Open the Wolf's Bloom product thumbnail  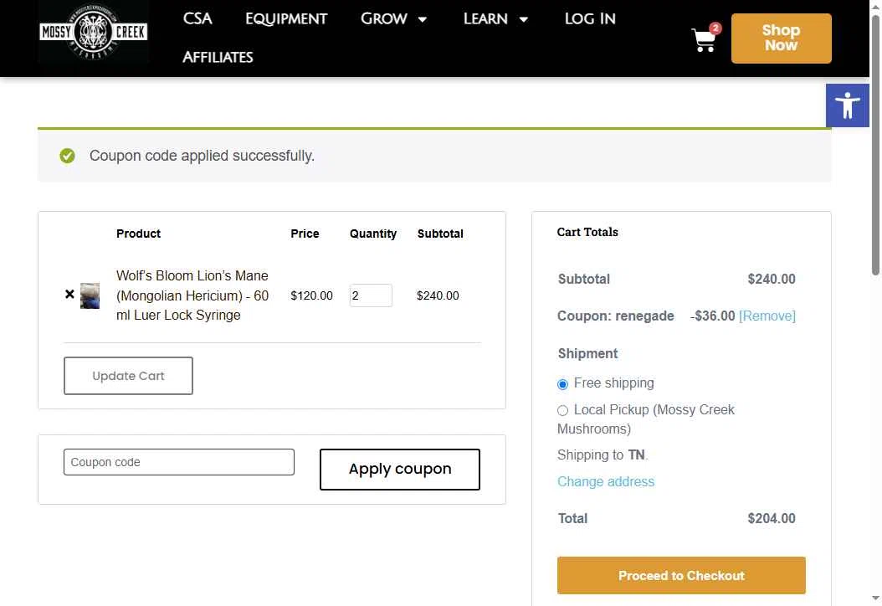90,295
